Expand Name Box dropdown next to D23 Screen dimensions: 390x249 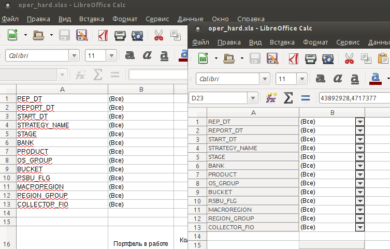tap(252, 98)
